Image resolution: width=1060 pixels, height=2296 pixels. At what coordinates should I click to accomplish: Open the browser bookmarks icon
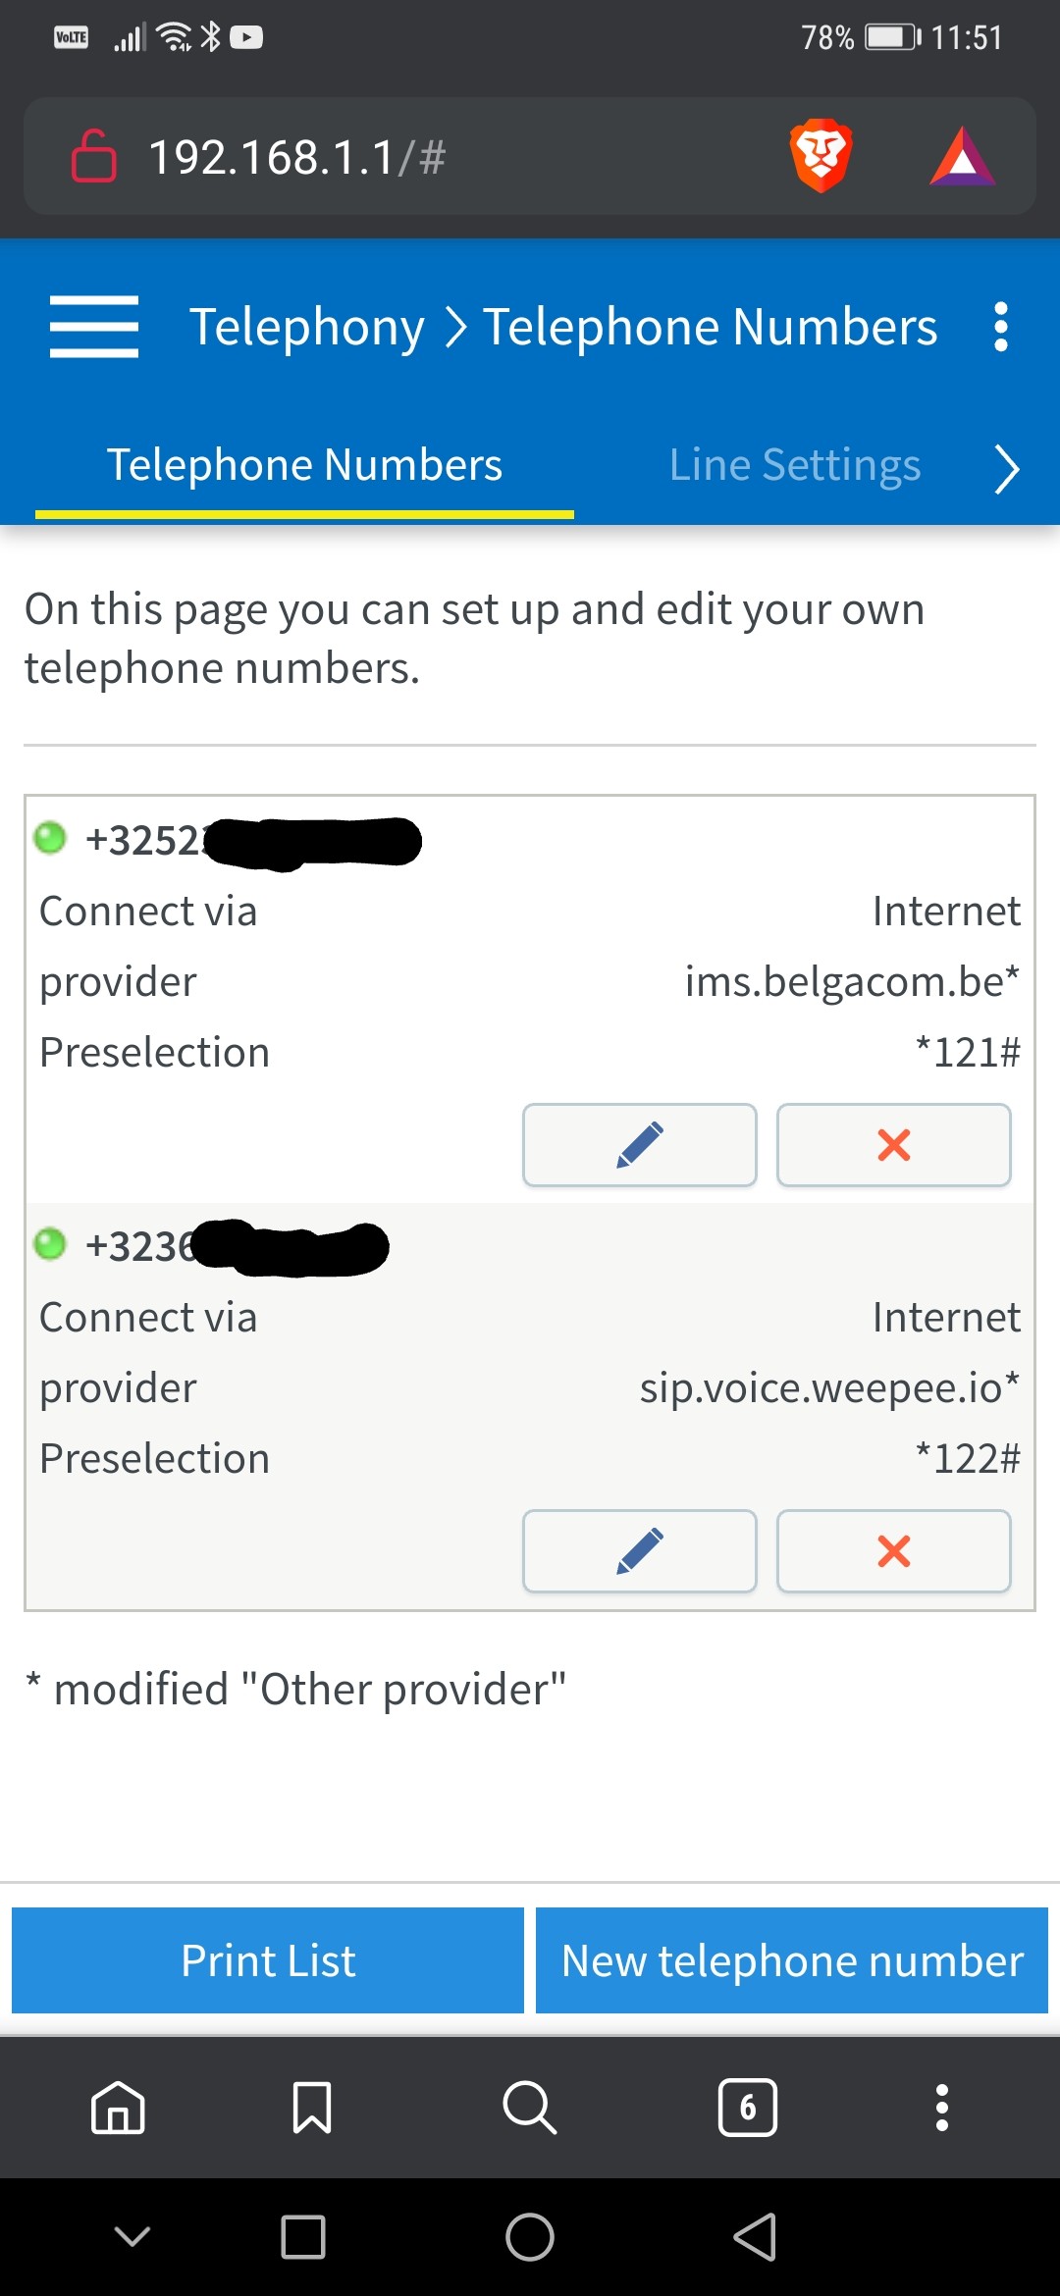pyautogui.click(x=312, y=2107)
